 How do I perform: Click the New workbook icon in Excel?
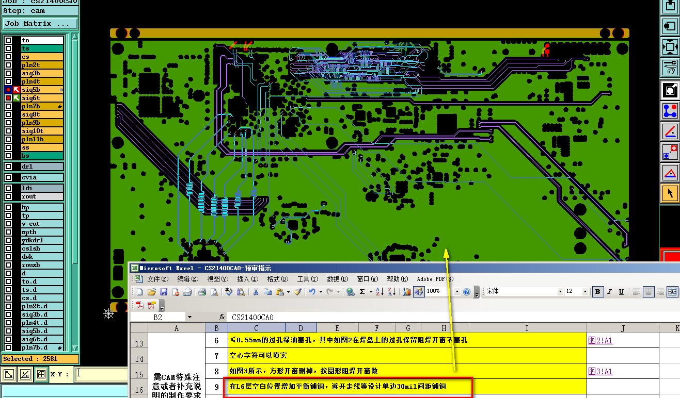(x=139, y=292)
